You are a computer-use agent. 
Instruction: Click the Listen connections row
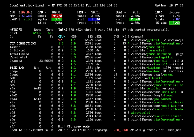point(31,47)
